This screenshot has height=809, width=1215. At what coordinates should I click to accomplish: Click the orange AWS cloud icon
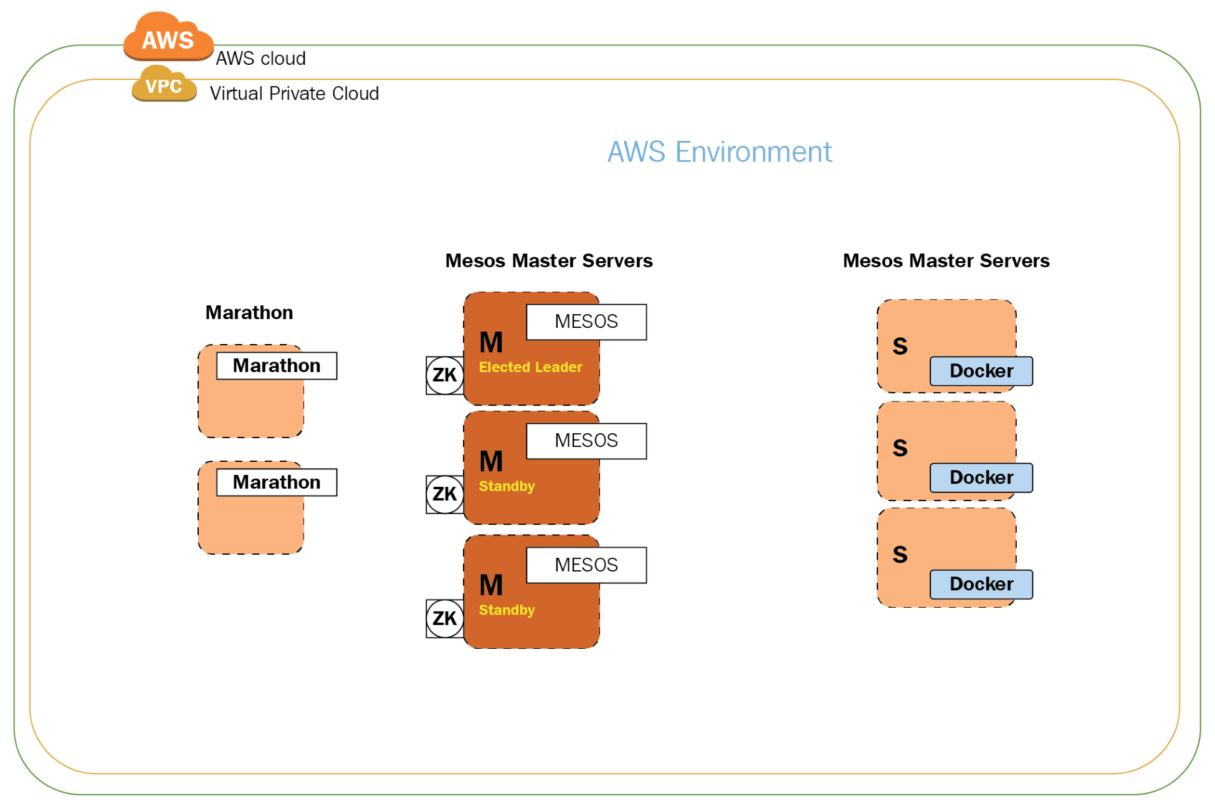coord(168,36)
